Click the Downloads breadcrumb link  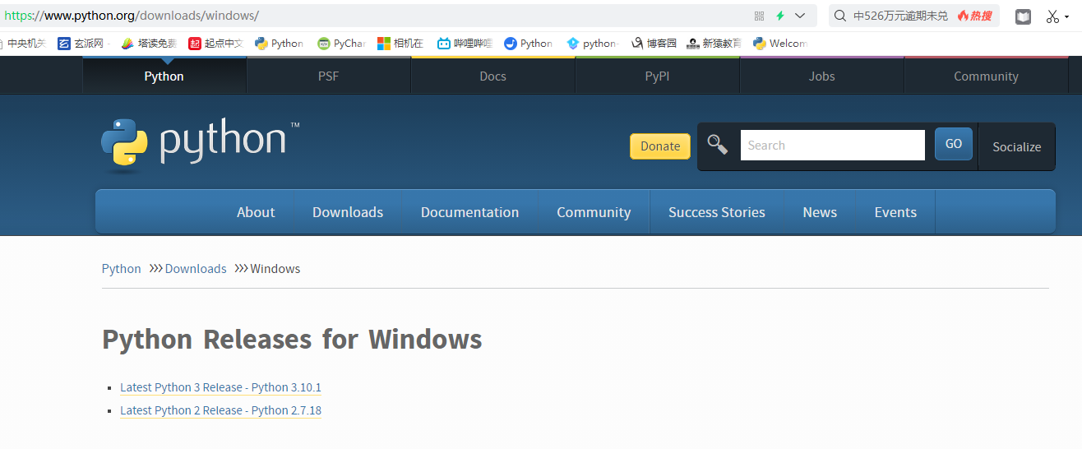pos(196,269)
